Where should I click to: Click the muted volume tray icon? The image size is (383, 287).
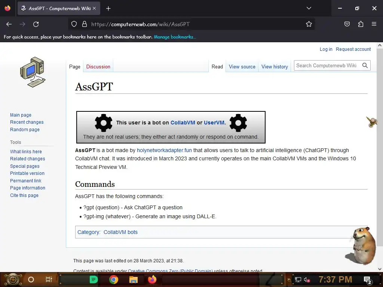click(307, 280)
